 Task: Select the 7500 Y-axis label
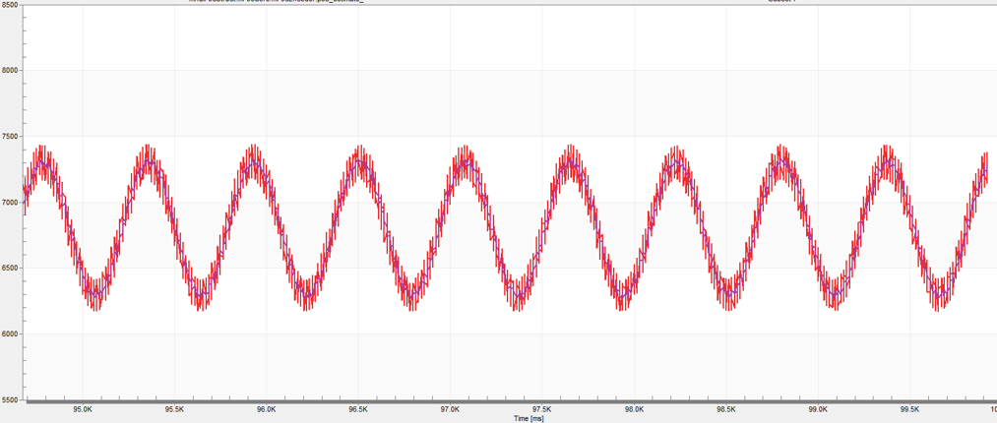pyautogui.click(x=10, y=137)
